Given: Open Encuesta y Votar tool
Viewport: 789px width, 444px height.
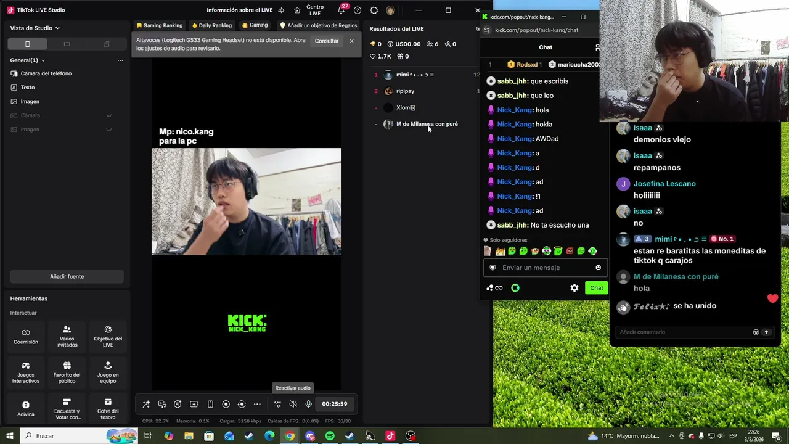Looking at the screenshot, I should 67,409.
